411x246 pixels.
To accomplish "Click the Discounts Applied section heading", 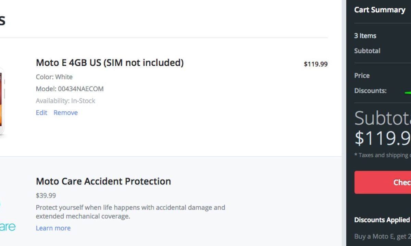I will (382, 220).
